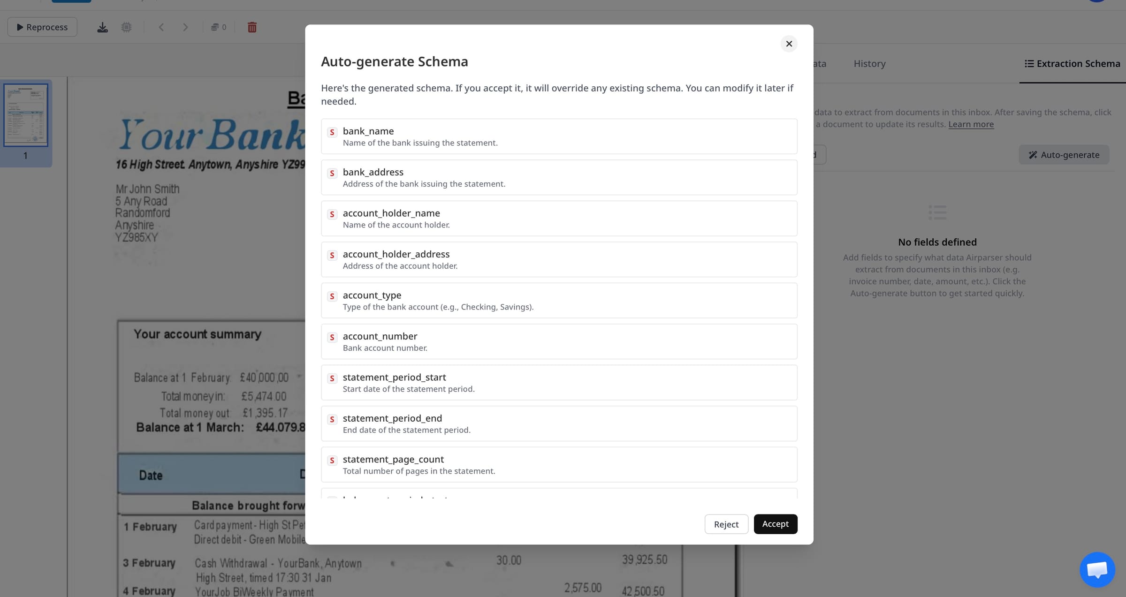Reject the generated schema

click(726, 524)
